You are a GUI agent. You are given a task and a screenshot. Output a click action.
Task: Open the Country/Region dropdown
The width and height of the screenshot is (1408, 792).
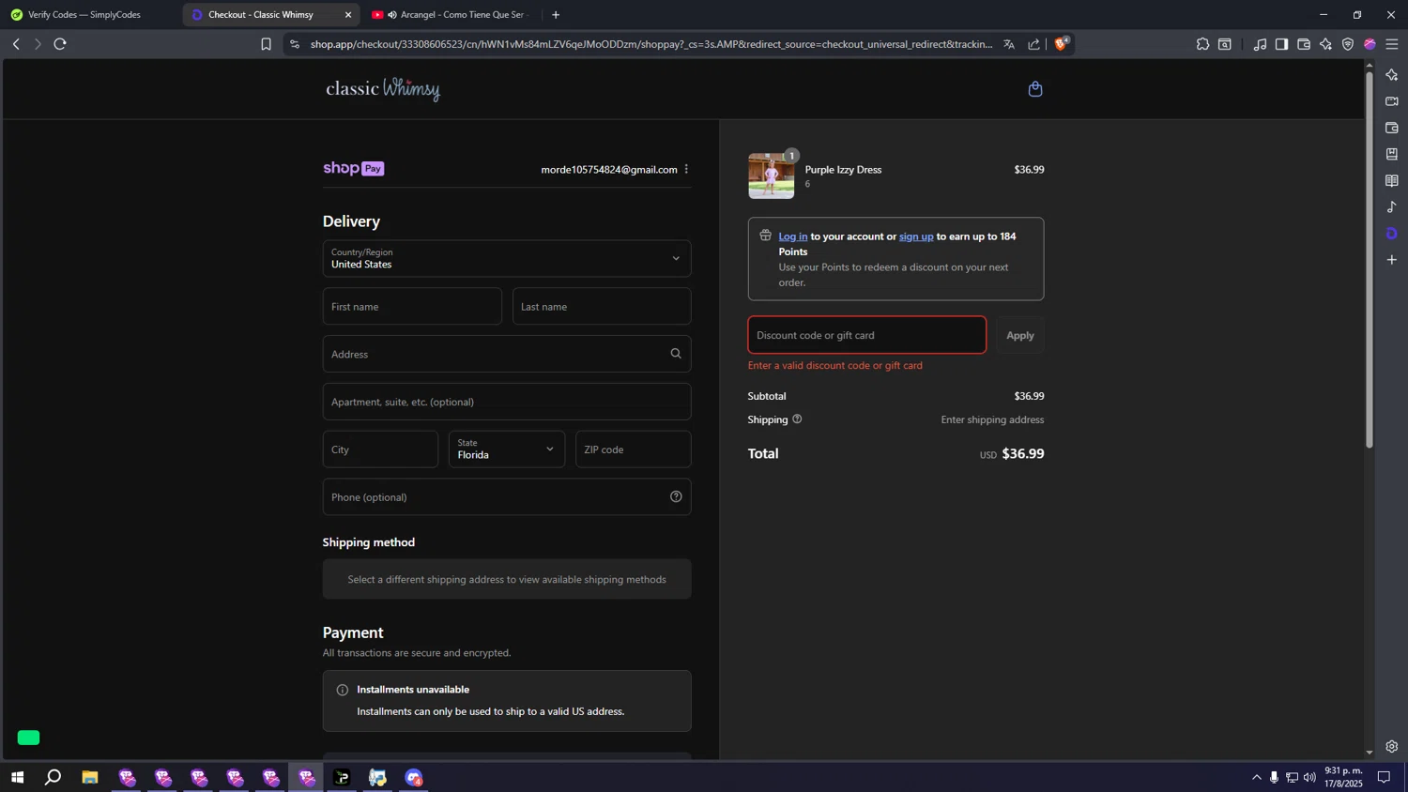click(507, 258)
